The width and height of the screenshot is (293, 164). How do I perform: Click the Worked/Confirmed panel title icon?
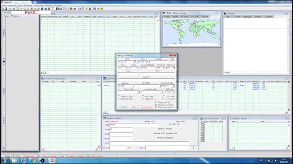(x=201, y=118)
